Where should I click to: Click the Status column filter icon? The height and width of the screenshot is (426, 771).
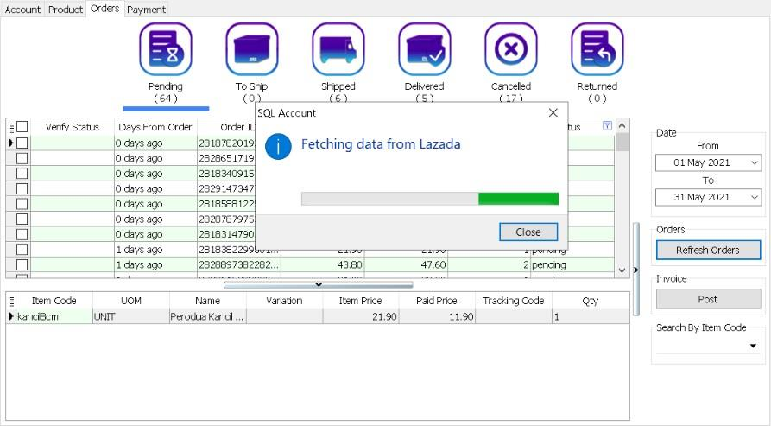(607, 126)
